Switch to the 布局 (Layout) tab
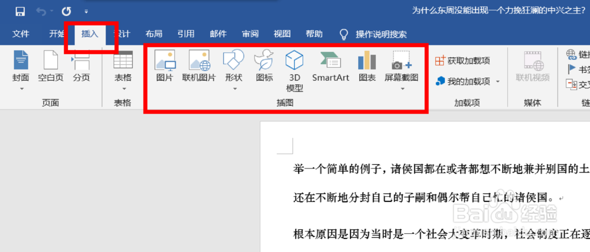Screen dimensions: 590x252 [154, 34]
